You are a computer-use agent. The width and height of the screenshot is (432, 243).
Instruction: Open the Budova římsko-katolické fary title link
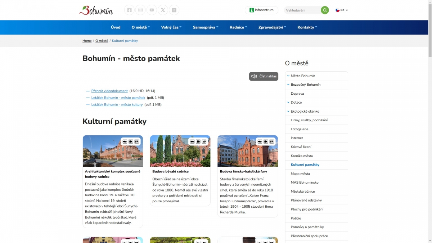(x=243, y=172)
